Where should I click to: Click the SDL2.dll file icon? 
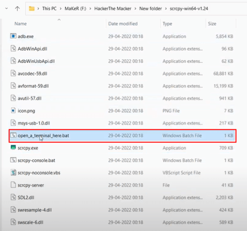(x=13, y=197)
